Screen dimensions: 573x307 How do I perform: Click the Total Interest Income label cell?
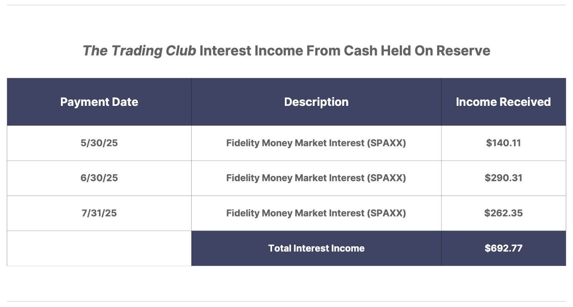(x=316, y=248)
